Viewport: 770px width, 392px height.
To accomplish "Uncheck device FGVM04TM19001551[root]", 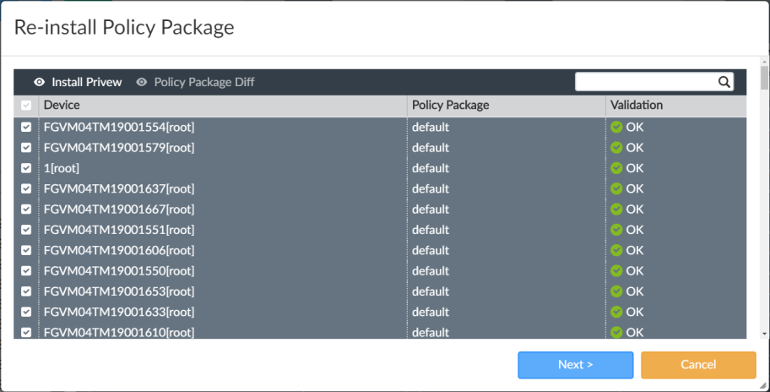I will pos(26,231).
